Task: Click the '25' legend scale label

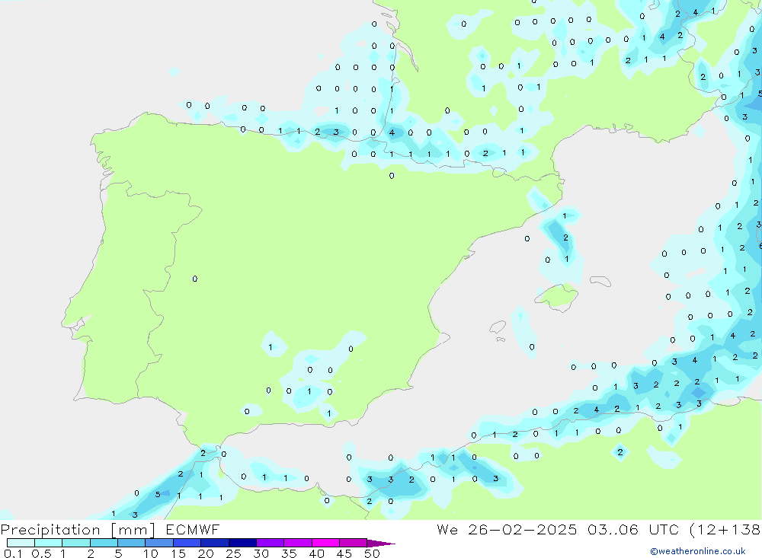Action: [x=233, y=553]
